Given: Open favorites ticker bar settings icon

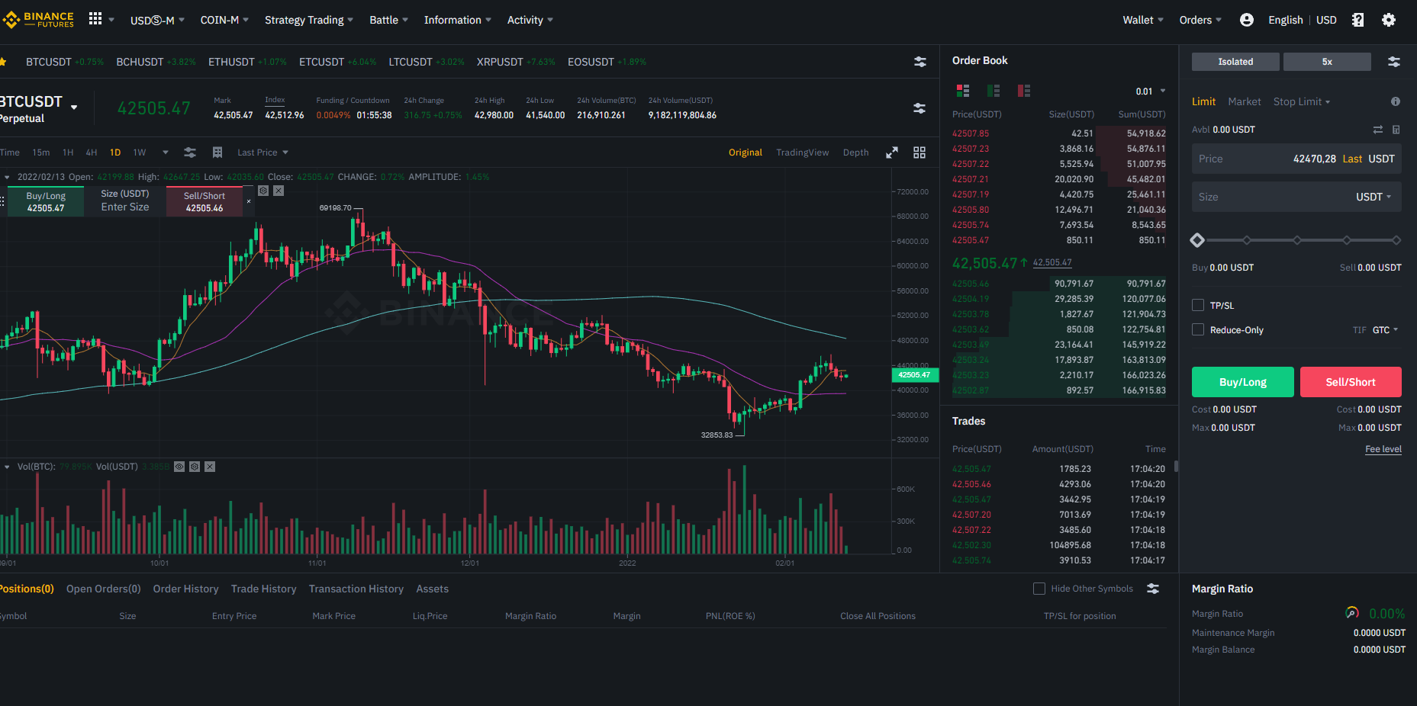Looking at the screenshot, I should pyautogui.click(x=920, y=62).
